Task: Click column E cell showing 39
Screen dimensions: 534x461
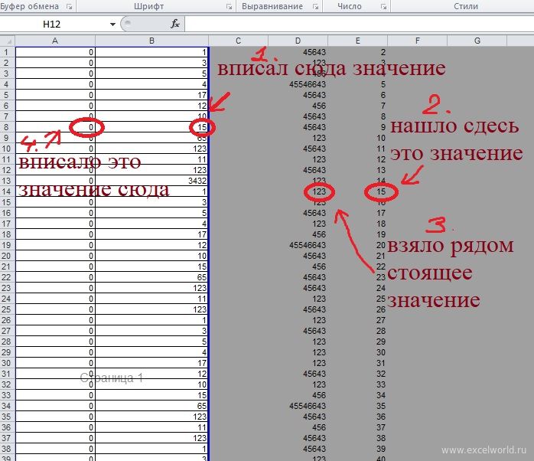Action: coord(357,449)
